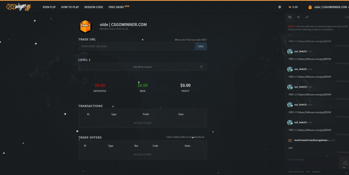Click the Wager.gg logo

click(x=18, y=7)
